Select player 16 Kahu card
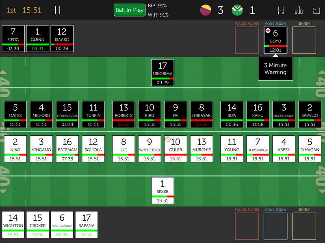Image resolution: width=325 pixels, height=243 pixels. tap(258, 115)
